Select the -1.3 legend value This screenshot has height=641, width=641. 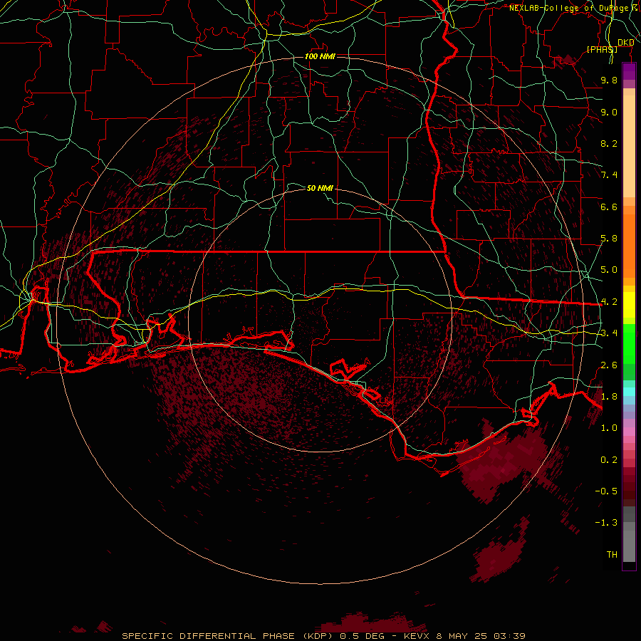click(606, 523)
